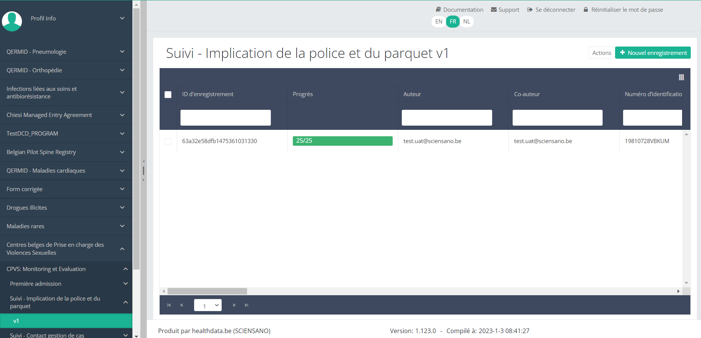Open the page number dropdown

pyautogui.click(x=208, y=305)
